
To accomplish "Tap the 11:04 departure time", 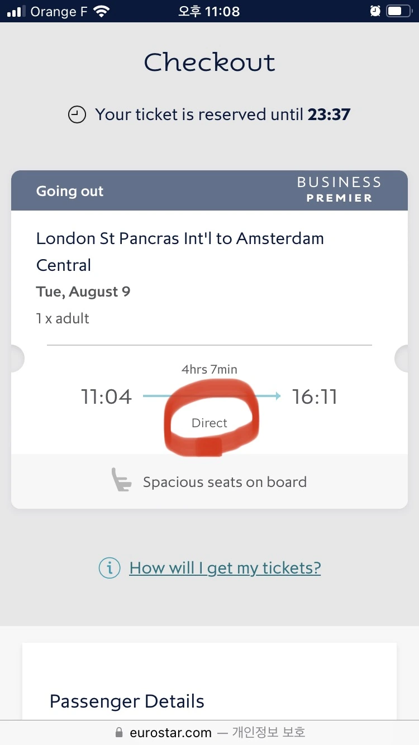I will point(106,397).
